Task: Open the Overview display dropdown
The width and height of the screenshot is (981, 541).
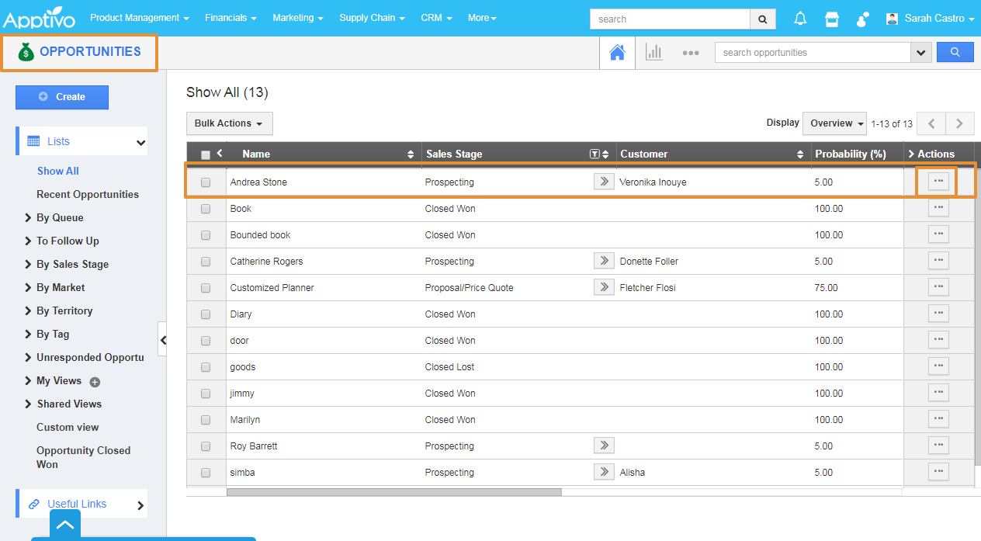Action: click(x=837, y=123)
